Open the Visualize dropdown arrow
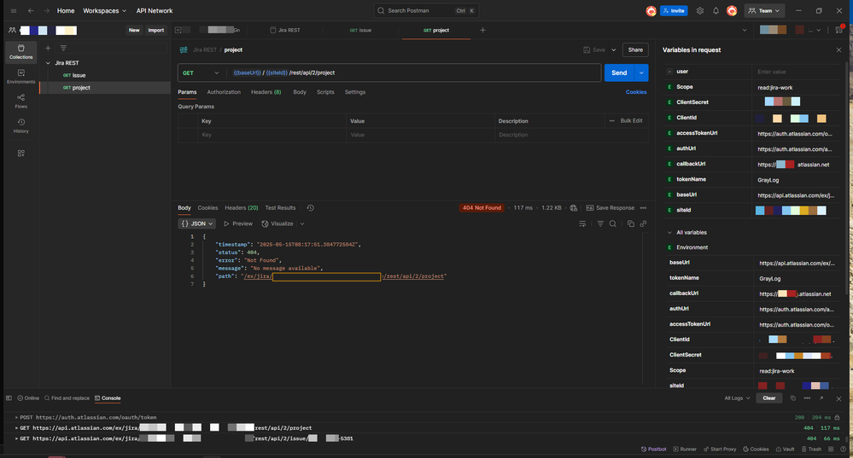 click(302, 223)
